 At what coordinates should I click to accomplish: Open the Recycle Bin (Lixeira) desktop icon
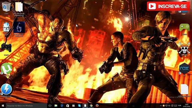[6, 7]
